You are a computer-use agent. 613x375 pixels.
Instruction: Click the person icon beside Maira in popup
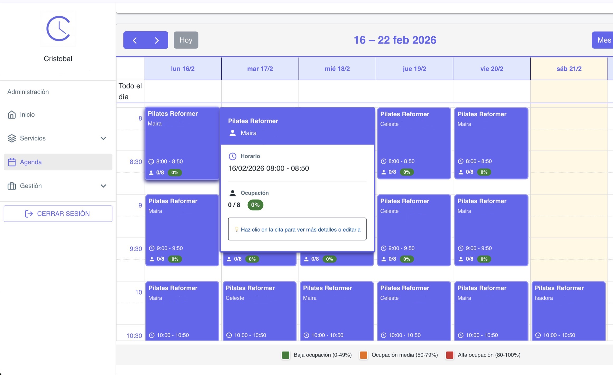(232, 133)
